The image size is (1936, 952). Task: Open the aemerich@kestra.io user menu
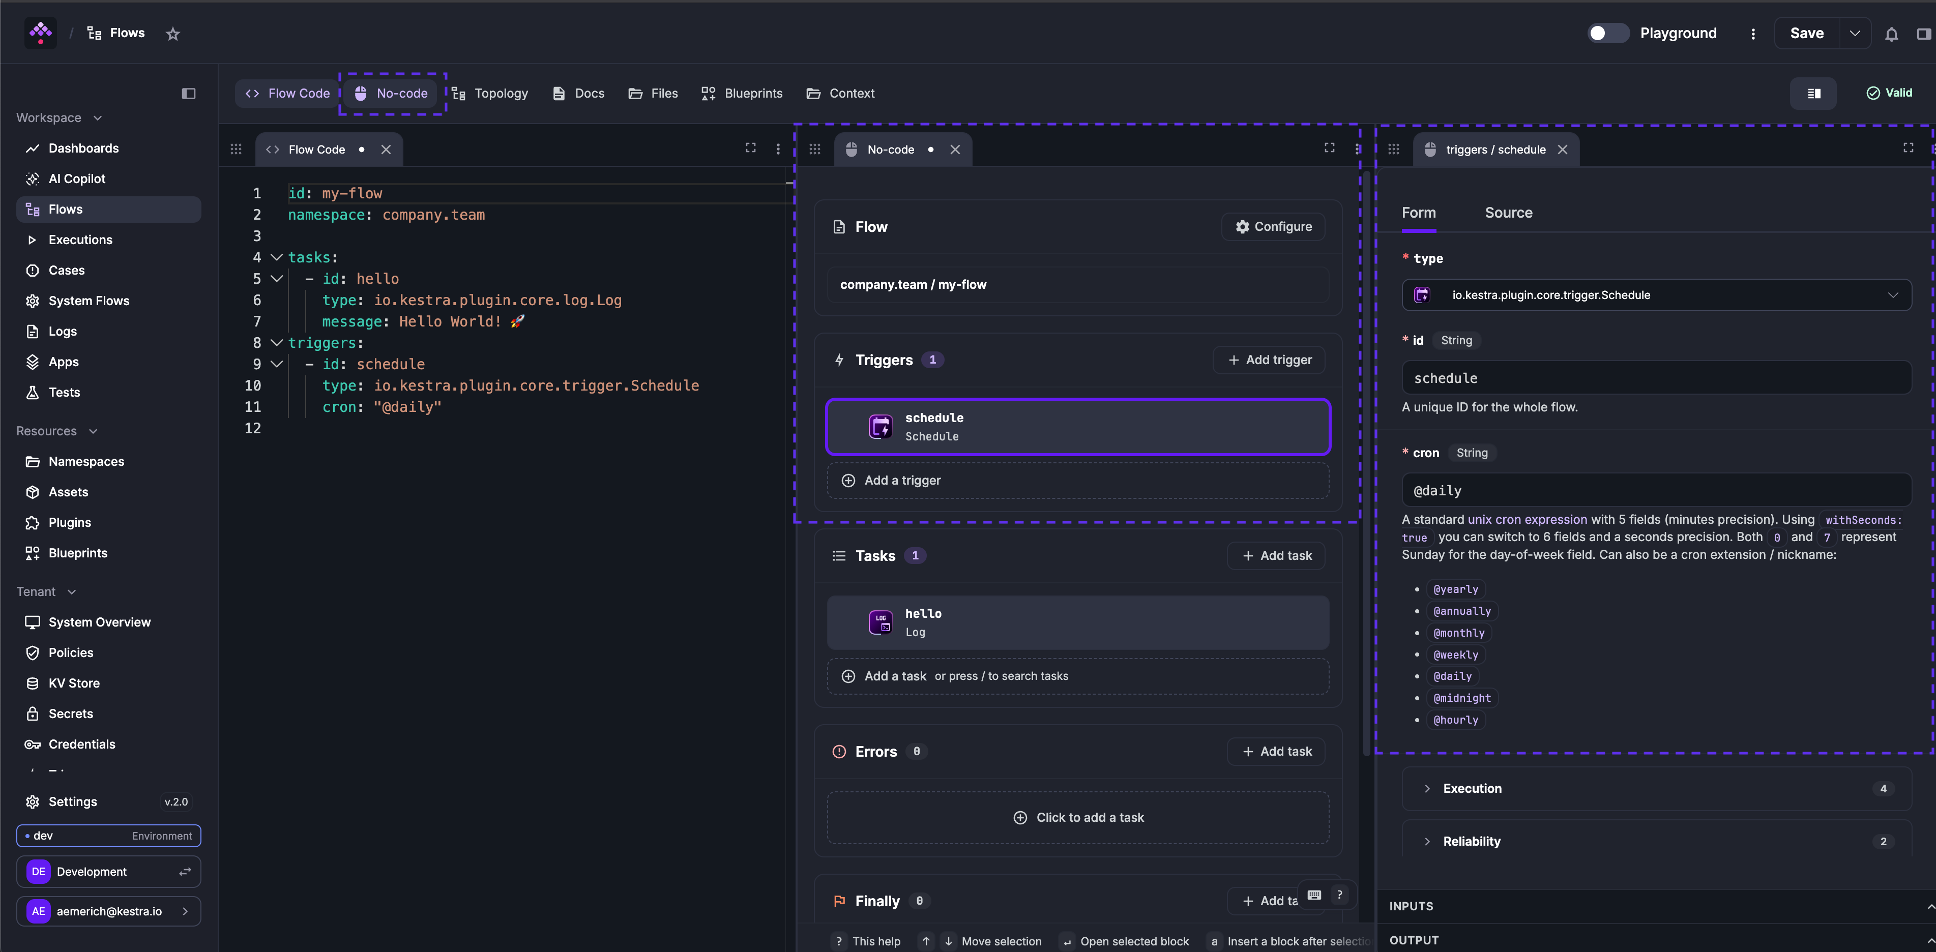point(108,911)
